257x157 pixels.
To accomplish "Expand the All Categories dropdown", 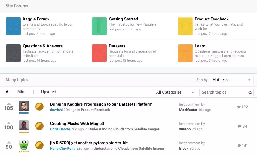I will [x=175, y=92].
